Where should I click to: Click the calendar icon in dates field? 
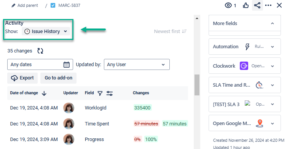67,65
